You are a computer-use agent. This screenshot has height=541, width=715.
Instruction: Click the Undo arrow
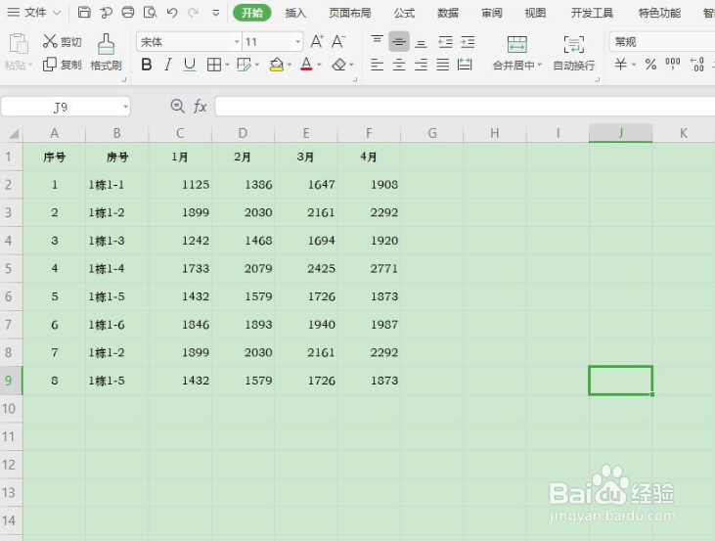coord(172,13)
